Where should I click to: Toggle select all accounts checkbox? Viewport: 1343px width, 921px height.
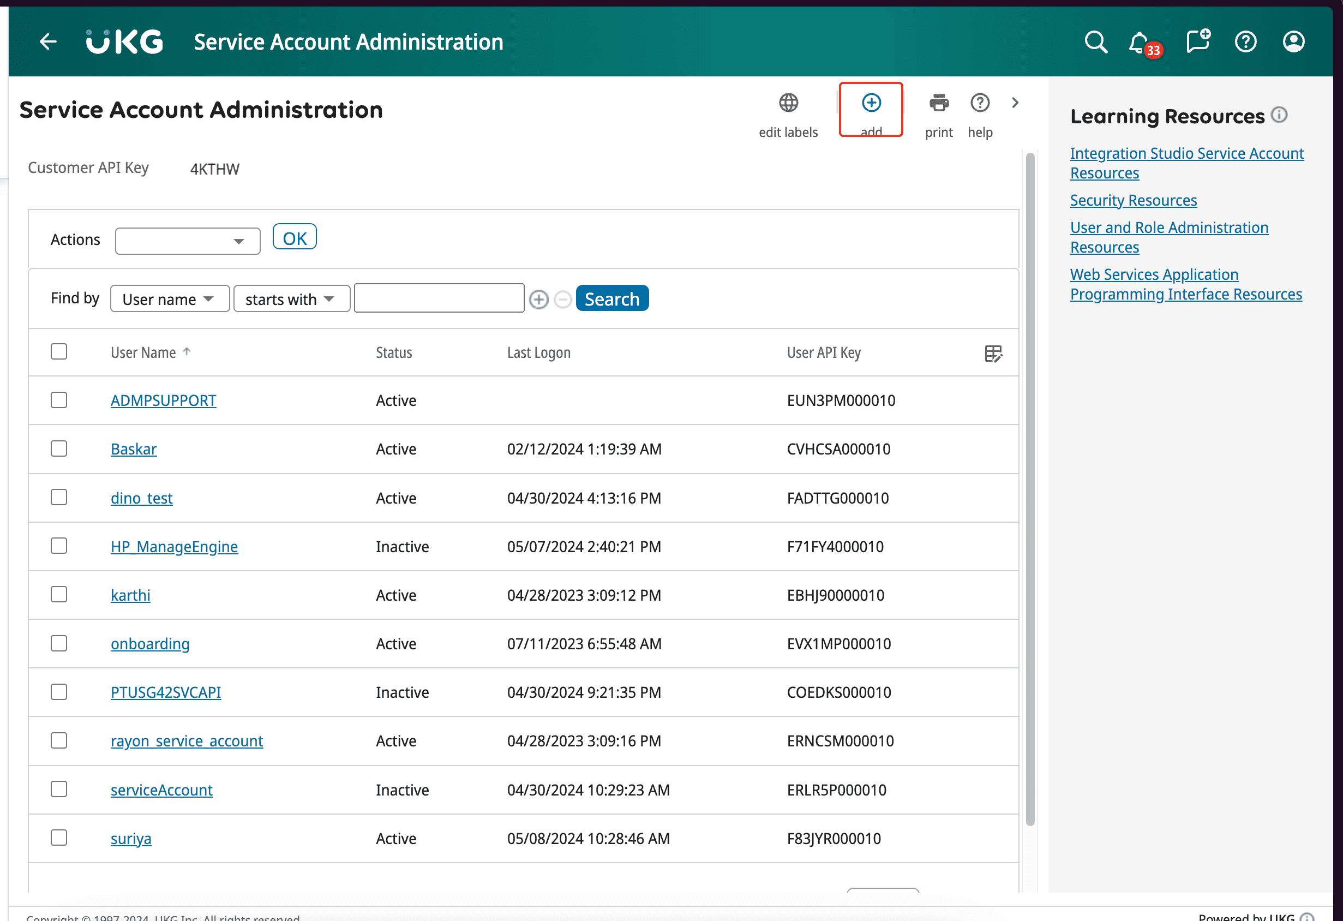coord(59,351)
